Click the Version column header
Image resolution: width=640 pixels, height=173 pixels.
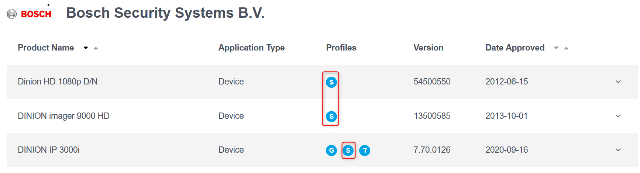pos(428,48)
